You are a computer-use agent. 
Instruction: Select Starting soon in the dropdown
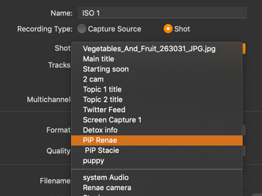(x=157, y=69)
